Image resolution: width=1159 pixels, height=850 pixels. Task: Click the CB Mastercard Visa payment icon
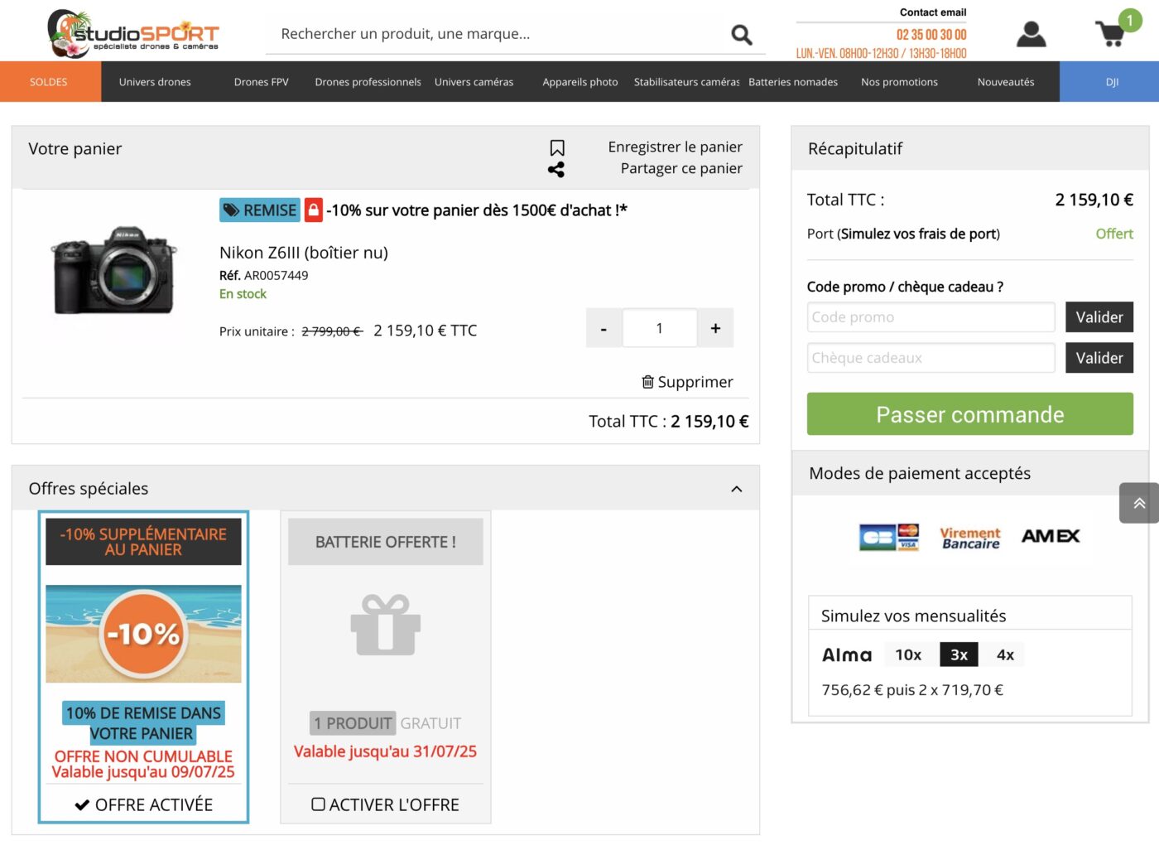[889, 537]
